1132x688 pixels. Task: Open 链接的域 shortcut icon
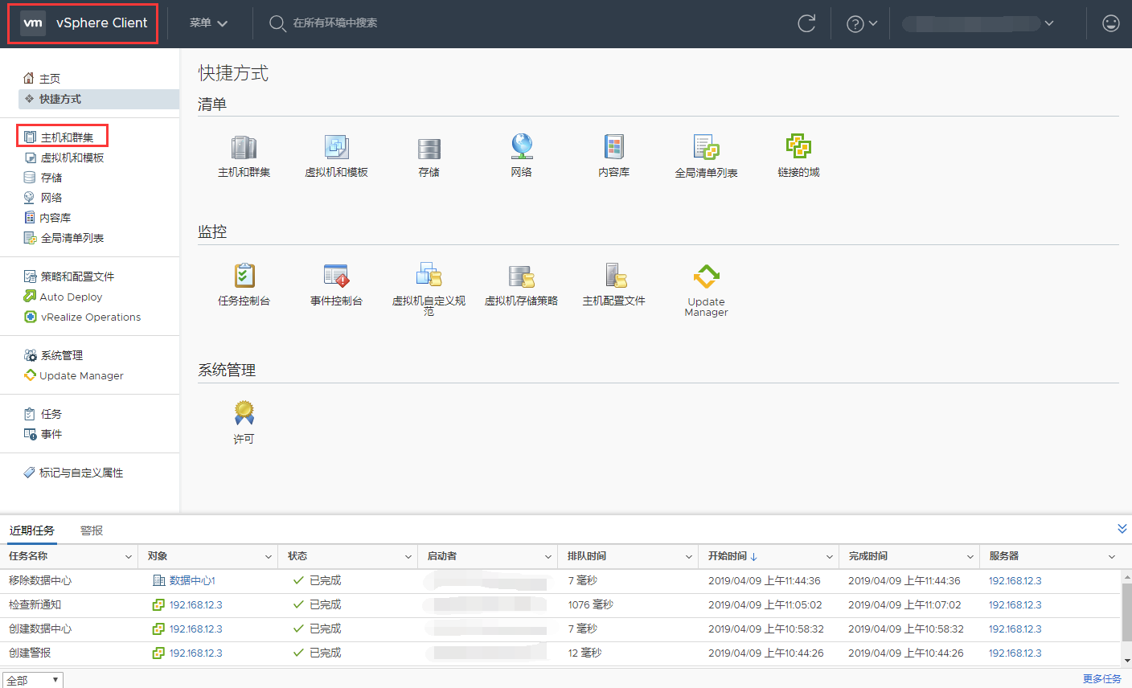point(798,145)
